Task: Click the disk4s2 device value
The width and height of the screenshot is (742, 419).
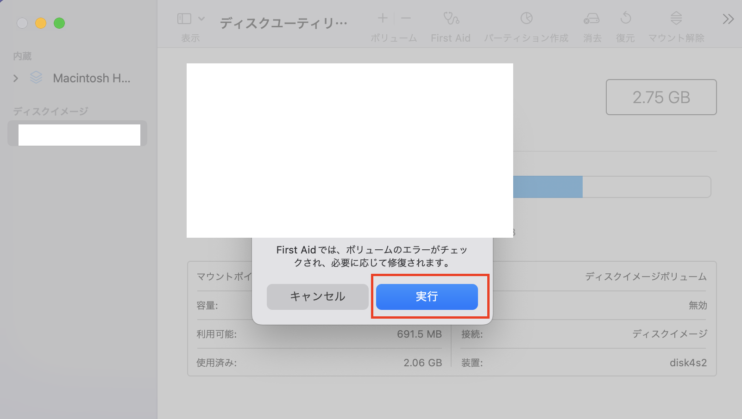Action: pyautogui.click(x=688, y=363)
